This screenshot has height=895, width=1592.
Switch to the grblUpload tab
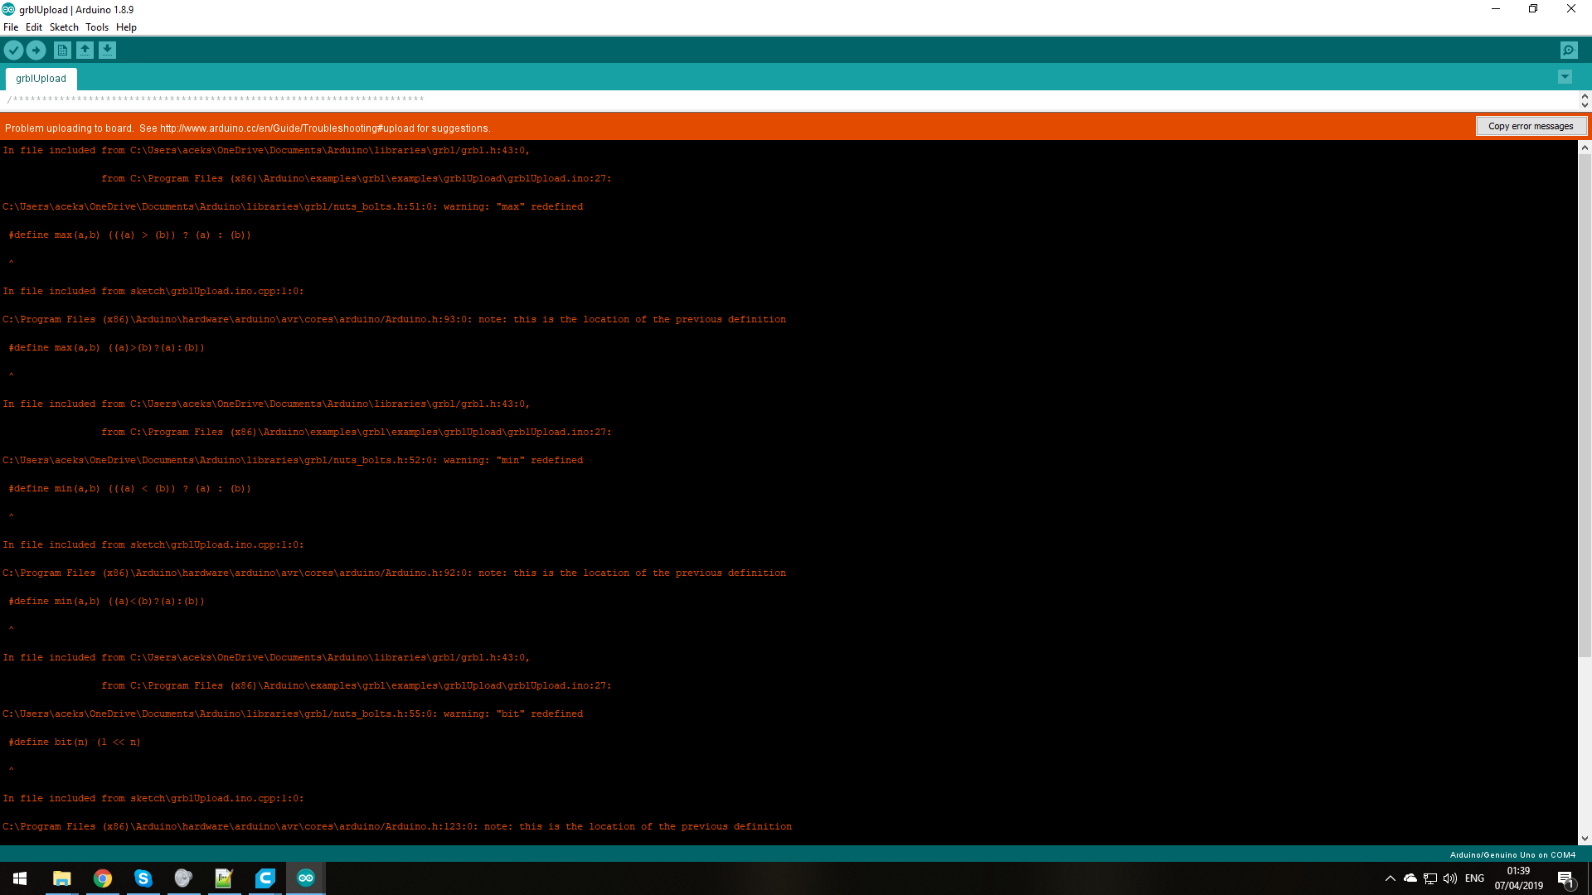tap(41, 78)
